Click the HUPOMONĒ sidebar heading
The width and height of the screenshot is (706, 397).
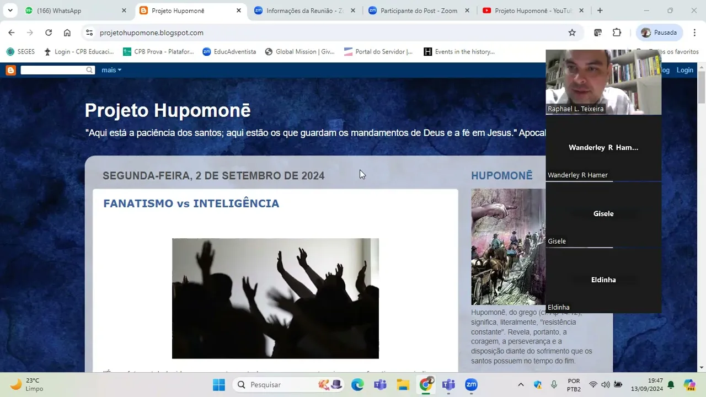[x=501, y=176]
